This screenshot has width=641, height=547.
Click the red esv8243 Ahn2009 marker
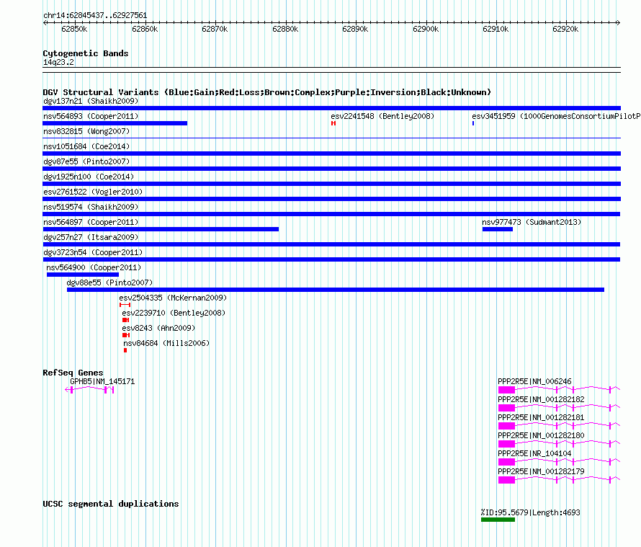click(x=126, y=335)
